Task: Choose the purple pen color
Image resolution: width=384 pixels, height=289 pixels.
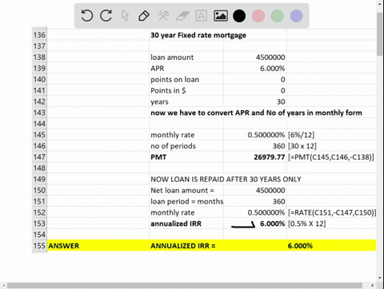Action: (x=296, y=16)
